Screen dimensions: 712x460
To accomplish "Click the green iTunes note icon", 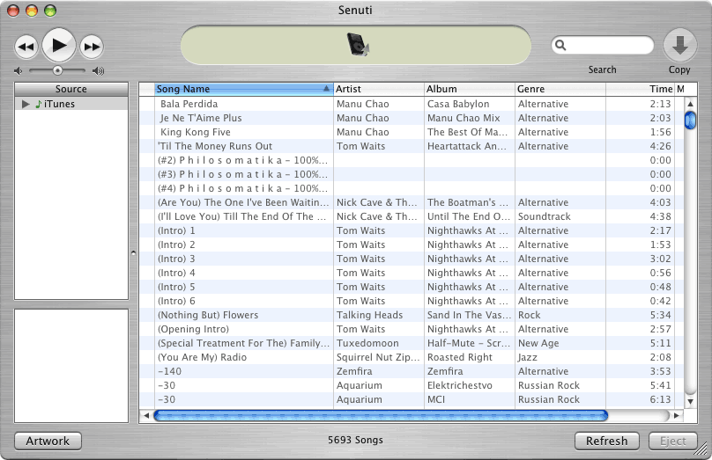I will pos(39,104).
